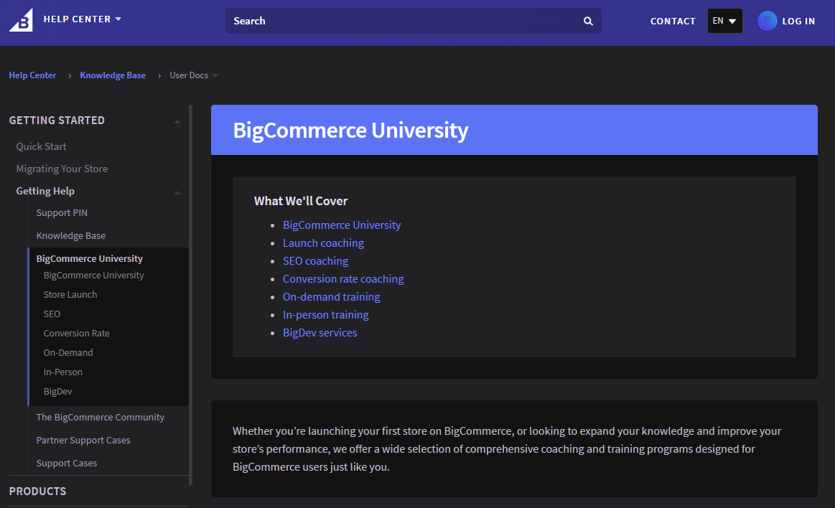Open Migrating Your Store in sidebar
Viewport: 835px width, 508px height.
point(62,169)
